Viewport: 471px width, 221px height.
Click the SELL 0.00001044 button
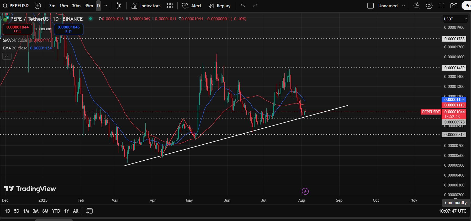pyautogui.click(x=18, y=29)
